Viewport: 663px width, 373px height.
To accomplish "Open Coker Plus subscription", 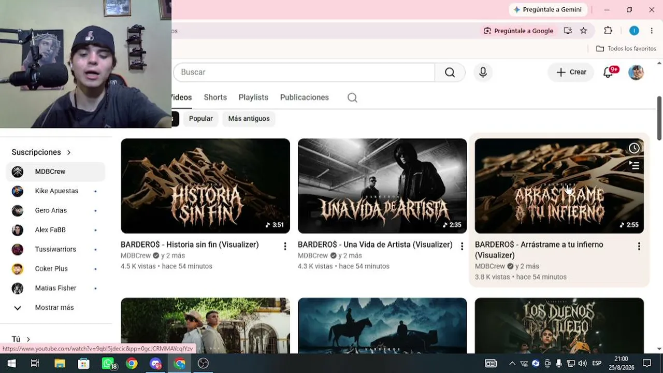I will pos(56,269).
